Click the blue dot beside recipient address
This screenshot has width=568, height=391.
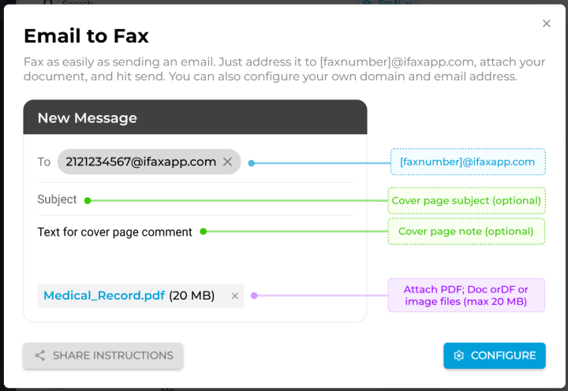[x=251, y=163]
